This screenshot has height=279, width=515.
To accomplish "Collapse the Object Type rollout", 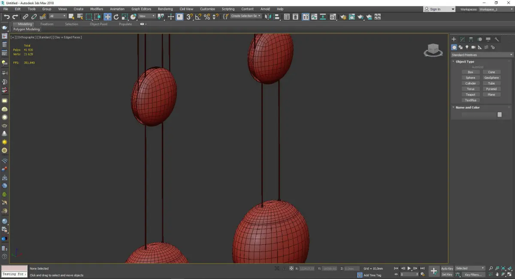I will [465, 62].
